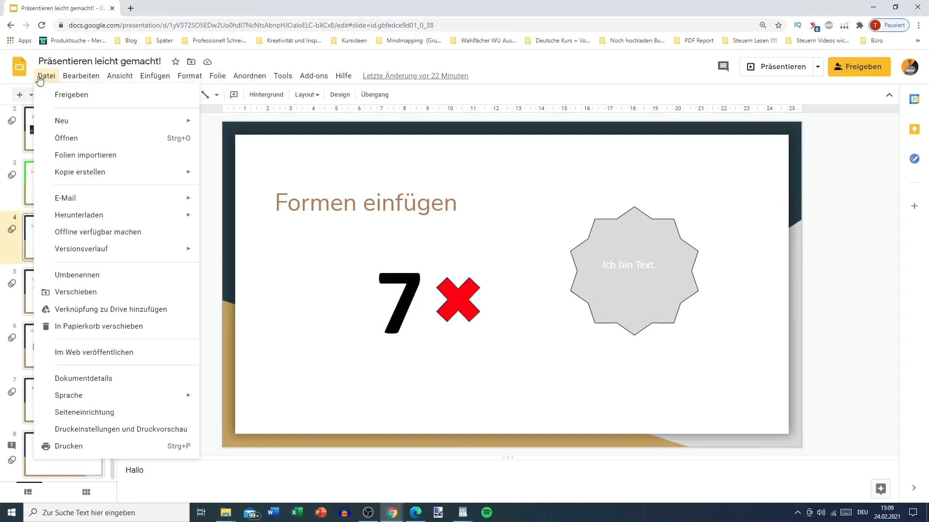This screenshot has height=522, width=929.
Task: Switch to grid view of slides
Action: tap(86, 492)
